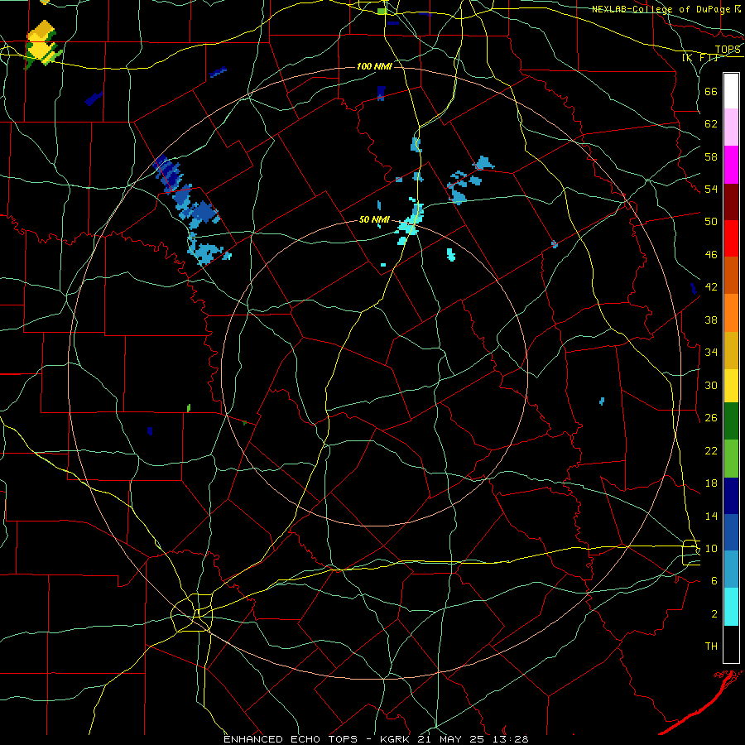Viewport: 745px width, 745px height.
Task: Click the 30 value on the legend
Action: point(711,385)
